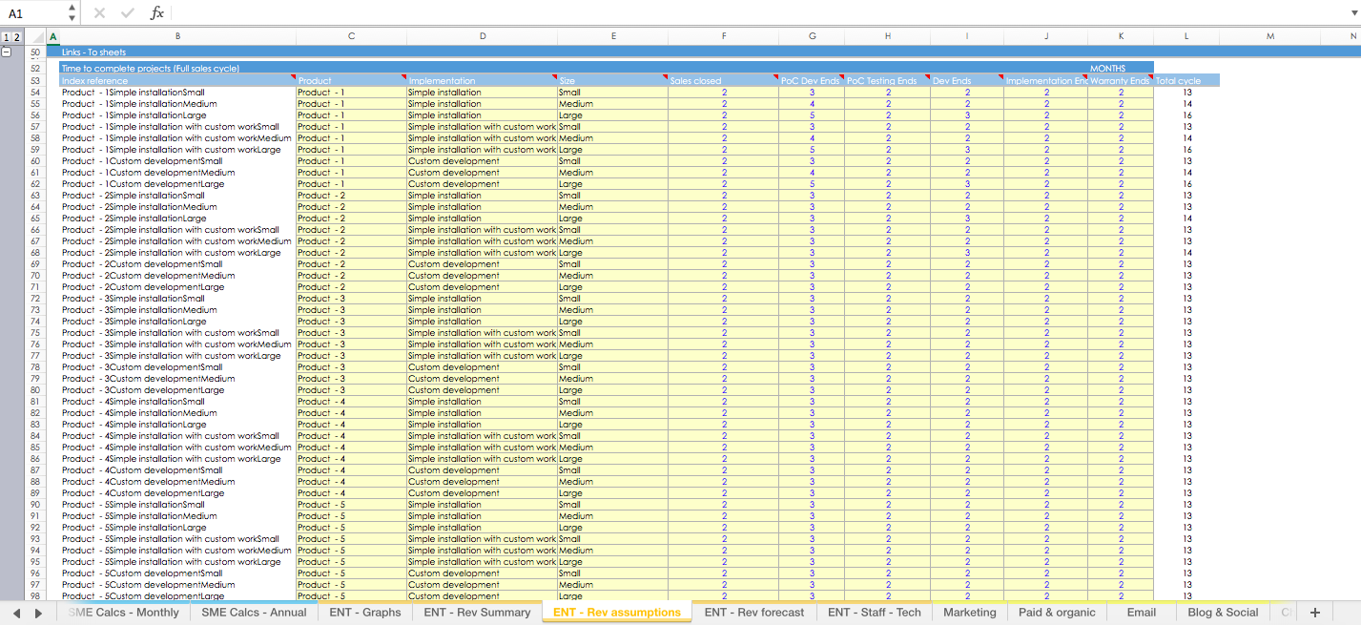Open the Name Box dropdown arrows

click(72, 13)
